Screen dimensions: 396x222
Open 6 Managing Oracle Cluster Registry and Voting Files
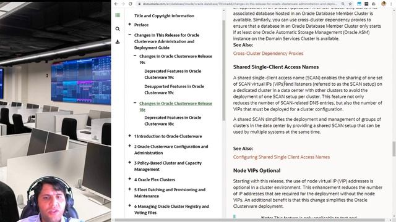pos(171,210)
